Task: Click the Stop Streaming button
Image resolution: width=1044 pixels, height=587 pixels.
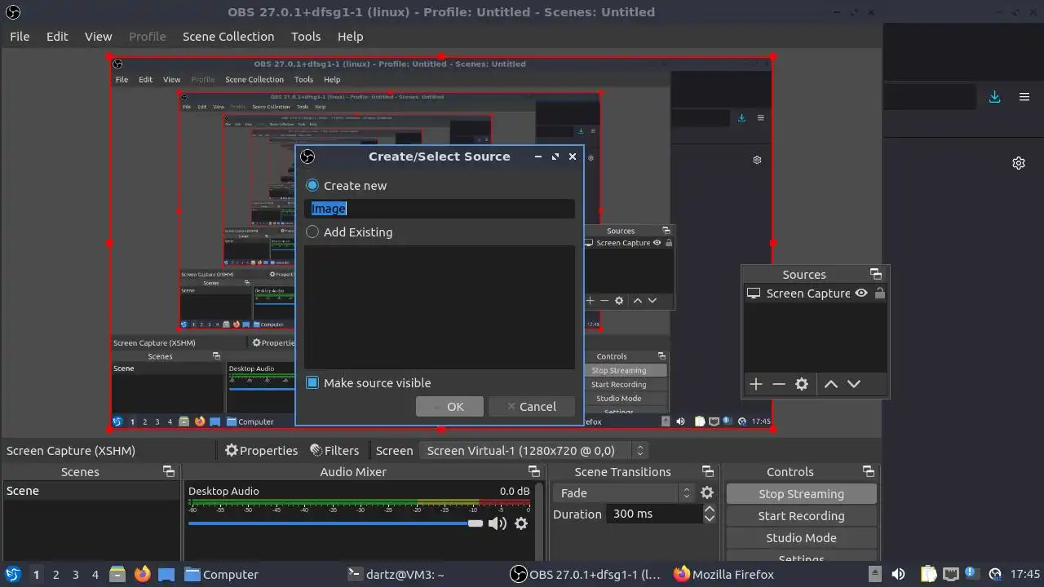Action: tap(801, 494)
